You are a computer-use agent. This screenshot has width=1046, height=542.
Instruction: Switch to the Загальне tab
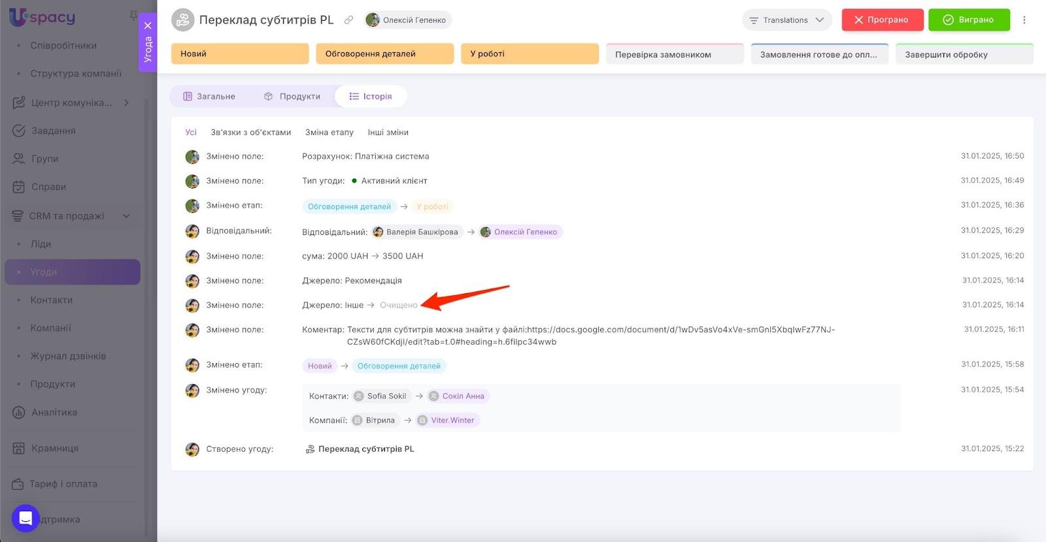[x=209, y=97]
